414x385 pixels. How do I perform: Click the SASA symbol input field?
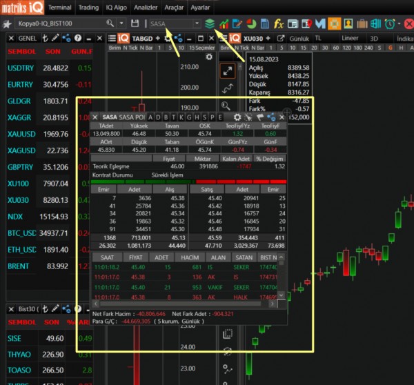(x=171, y=23)
